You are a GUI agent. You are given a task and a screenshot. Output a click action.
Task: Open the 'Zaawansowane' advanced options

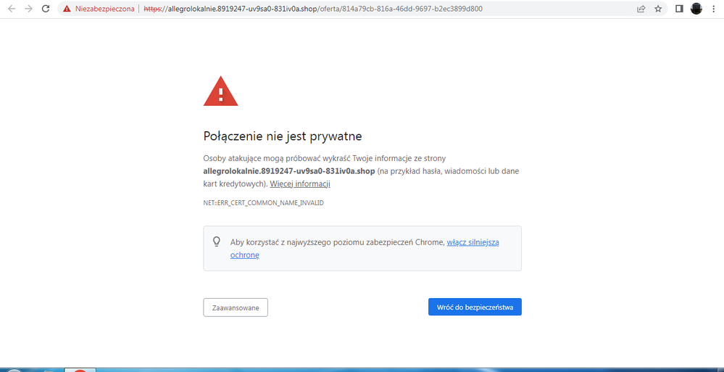click(236, 307)
